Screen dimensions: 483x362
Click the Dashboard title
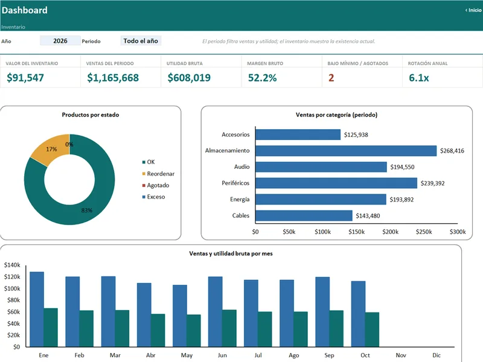(x=25, y=10)
